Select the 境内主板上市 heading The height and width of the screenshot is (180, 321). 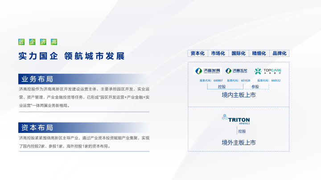point(239,95)
